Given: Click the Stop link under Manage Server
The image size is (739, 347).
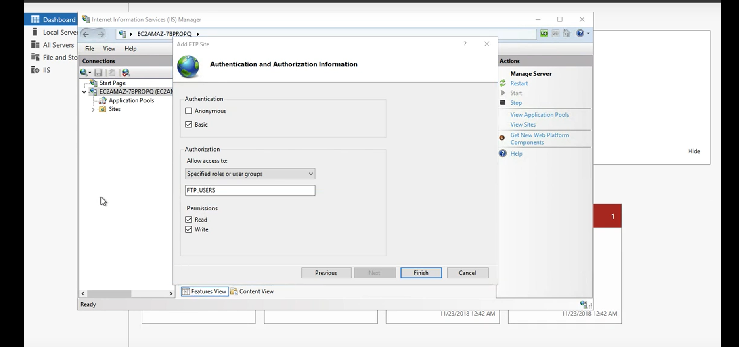Looking at the screenshot, I should pos(516,103).
